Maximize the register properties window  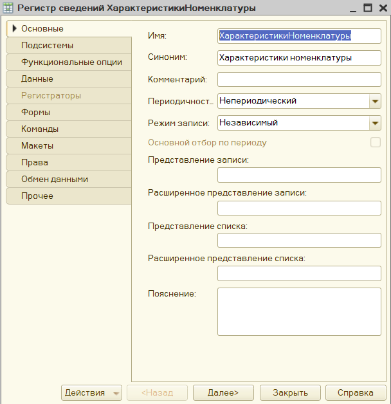368,8
